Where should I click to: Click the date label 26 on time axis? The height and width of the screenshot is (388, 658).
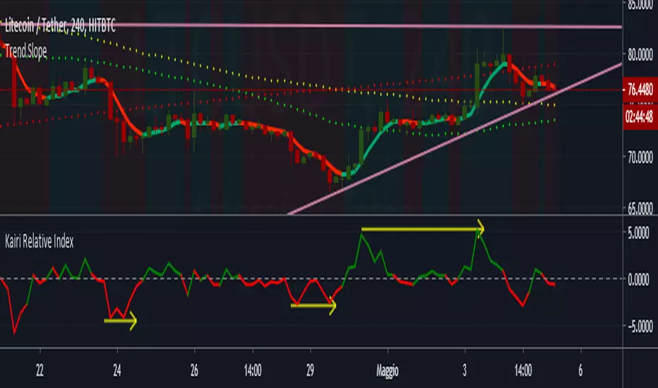pos(194,370)
